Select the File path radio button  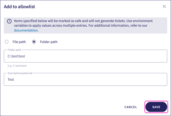pos(7,42)
